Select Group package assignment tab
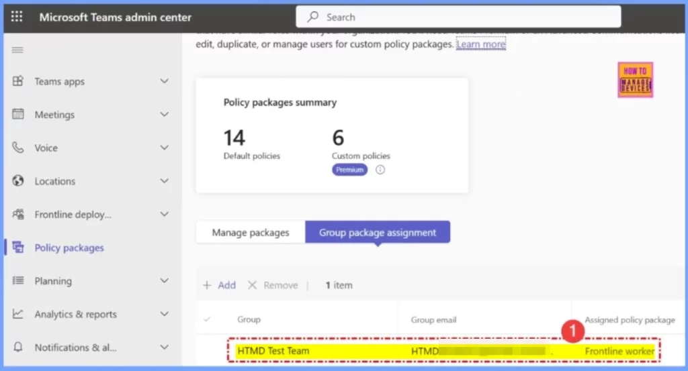Viewport: 688px width, 371px height. 378,232
